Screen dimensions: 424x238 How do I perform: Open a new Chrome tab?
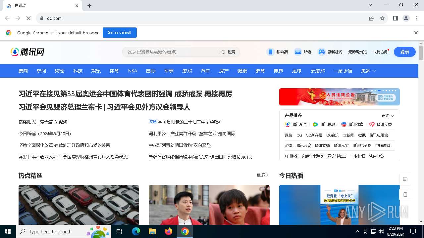point(89,6)
